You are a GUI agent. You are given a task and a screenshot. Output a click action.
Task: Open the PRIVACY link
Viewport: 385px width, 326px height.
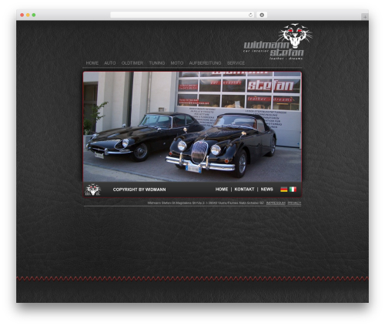tap(294, 203)
